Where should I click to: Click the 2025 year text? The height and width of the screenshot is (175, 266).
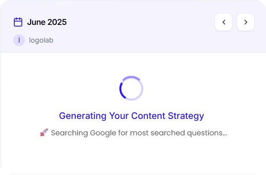pos(57,22)
